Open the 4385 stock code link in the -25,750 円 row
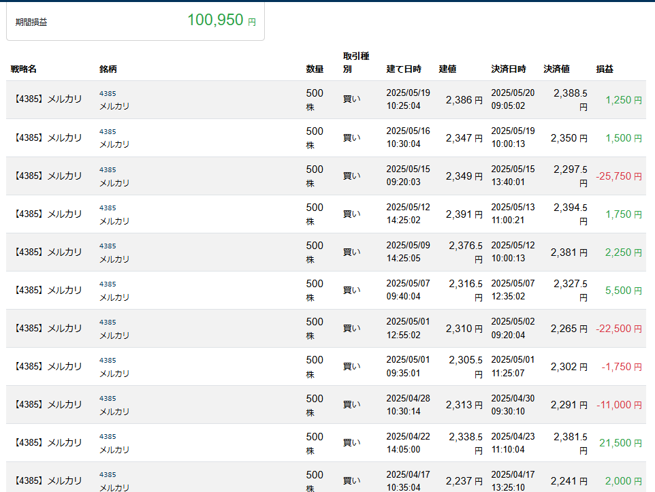This screenshot has height=492, width=655. click(108, 169)
